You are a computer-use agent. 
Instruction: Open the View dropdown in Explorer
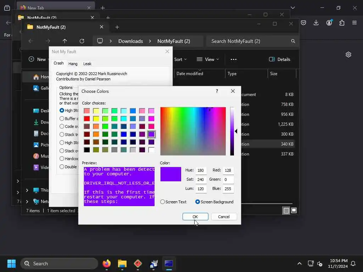pos(208,59)
